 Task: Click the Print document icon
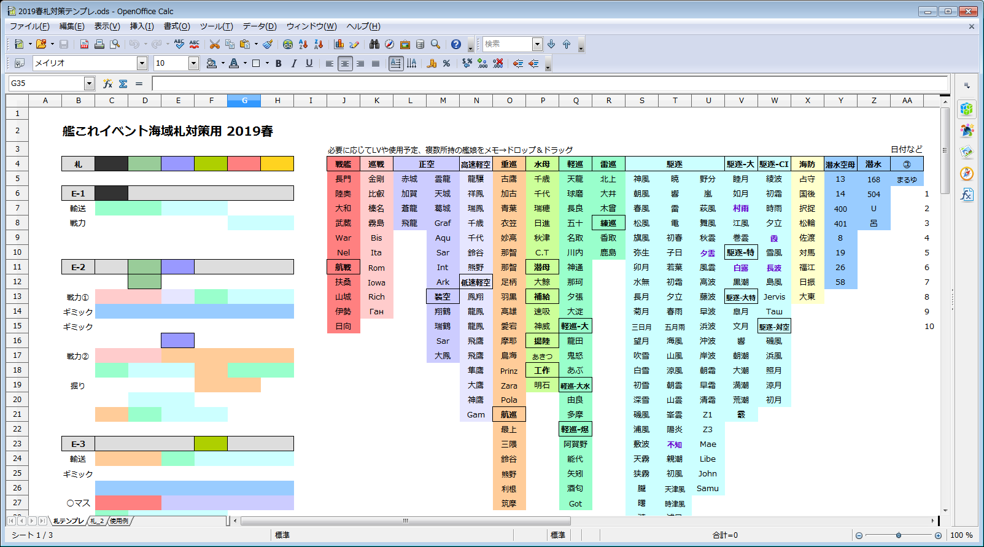[x=99, y=44]
